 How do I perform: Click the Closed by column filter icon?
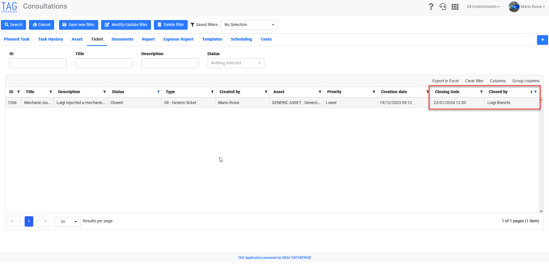536,92
